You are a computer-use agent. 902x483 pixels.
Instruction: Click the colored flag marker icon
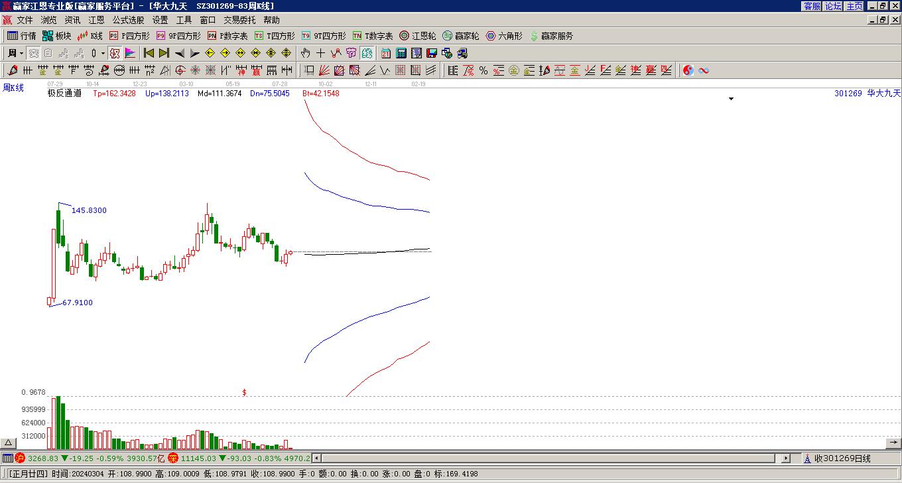130,53
